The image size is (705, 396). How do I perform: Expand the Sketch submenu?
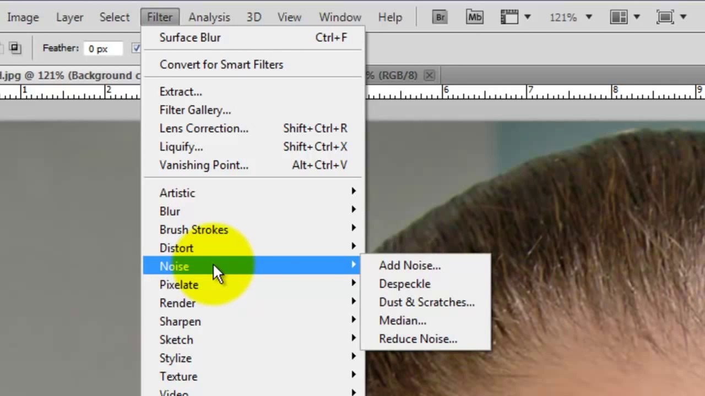253,340
